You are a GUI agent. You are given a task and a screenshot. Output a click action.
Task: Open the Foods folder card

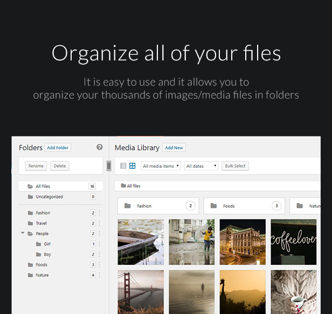(244, 206)
